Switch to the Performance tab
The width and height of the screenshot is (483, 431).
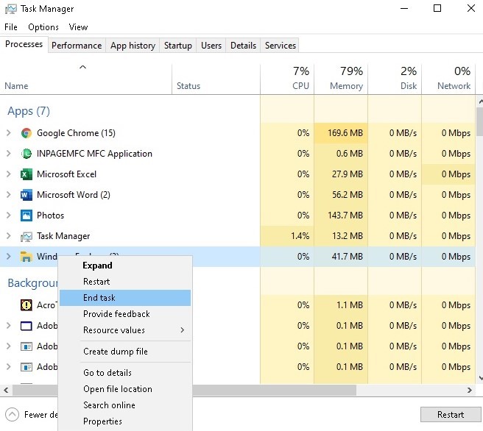click(x=77, y=46)
